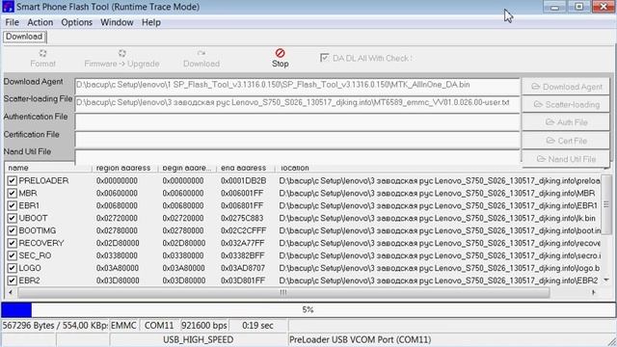617x347 pixels.
Task: Click the COM11 status bar entry
Action: (x=159, y=326)
